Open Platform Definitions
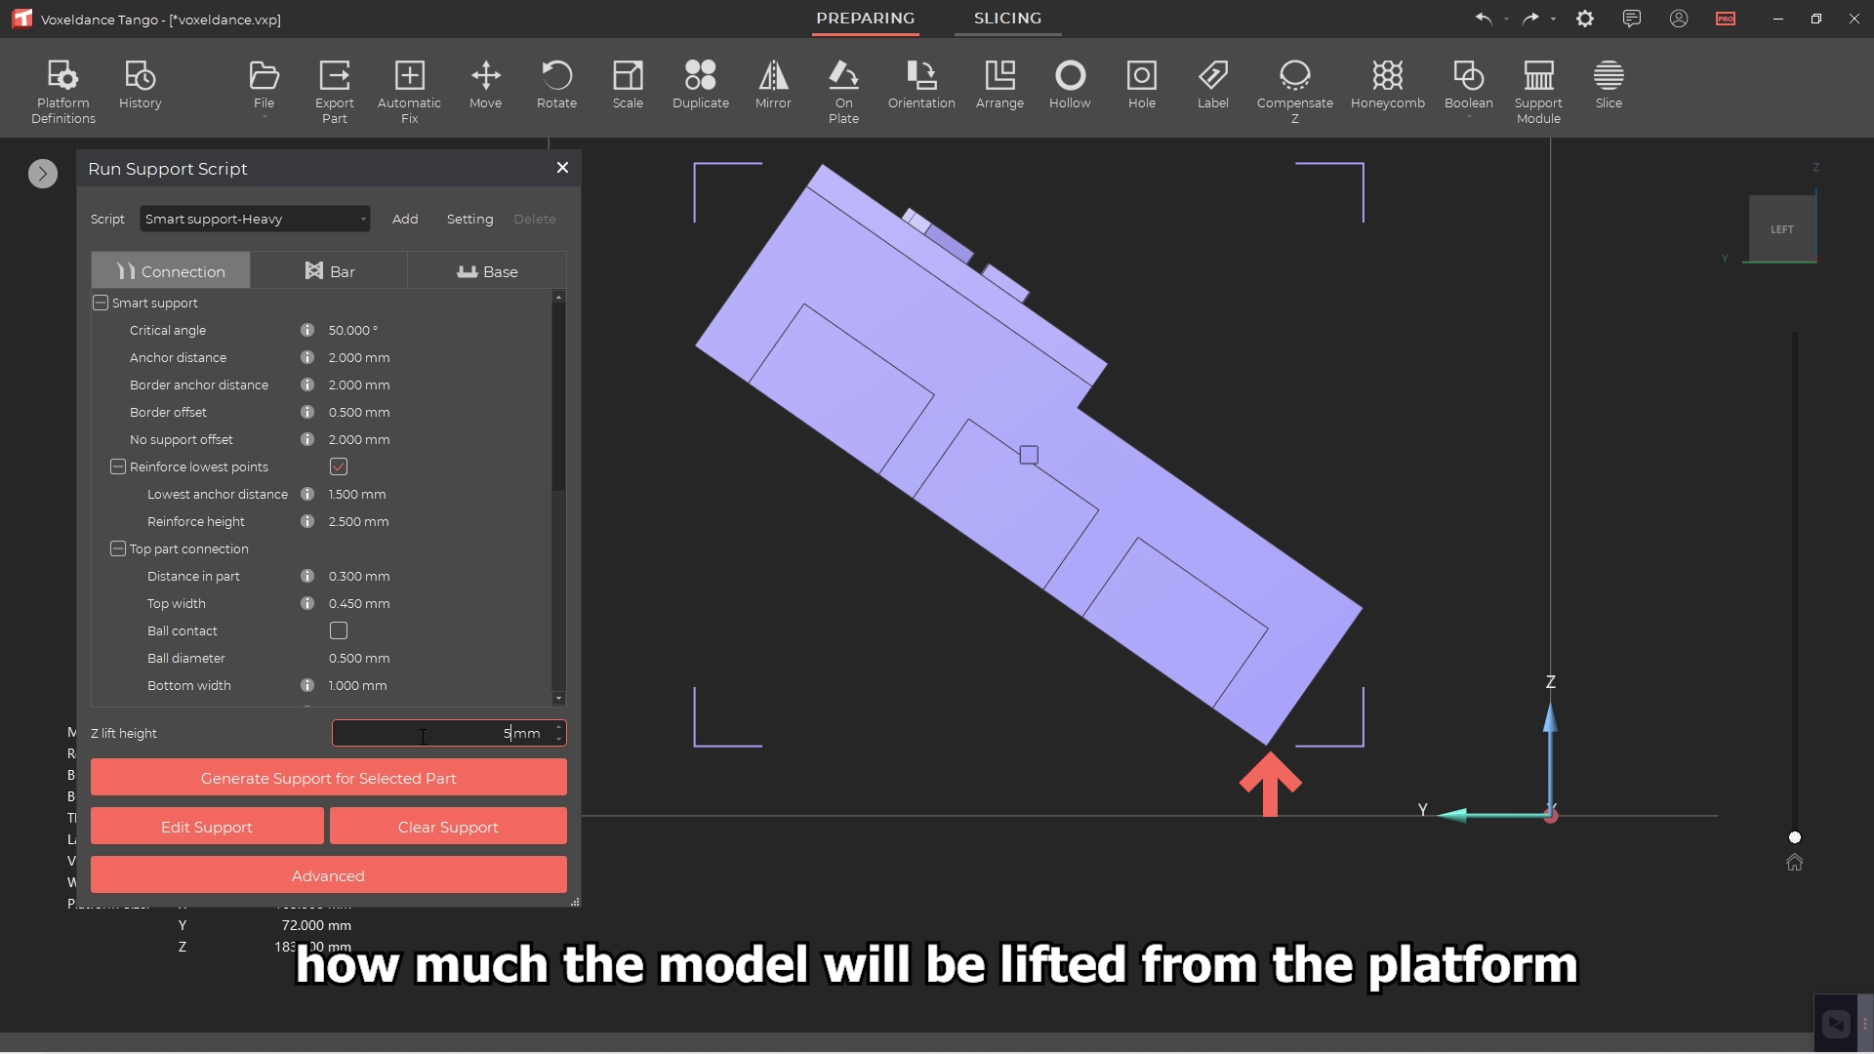Screen dimensions: 1874x1054 pyautogui.click(x=62, y=88)
